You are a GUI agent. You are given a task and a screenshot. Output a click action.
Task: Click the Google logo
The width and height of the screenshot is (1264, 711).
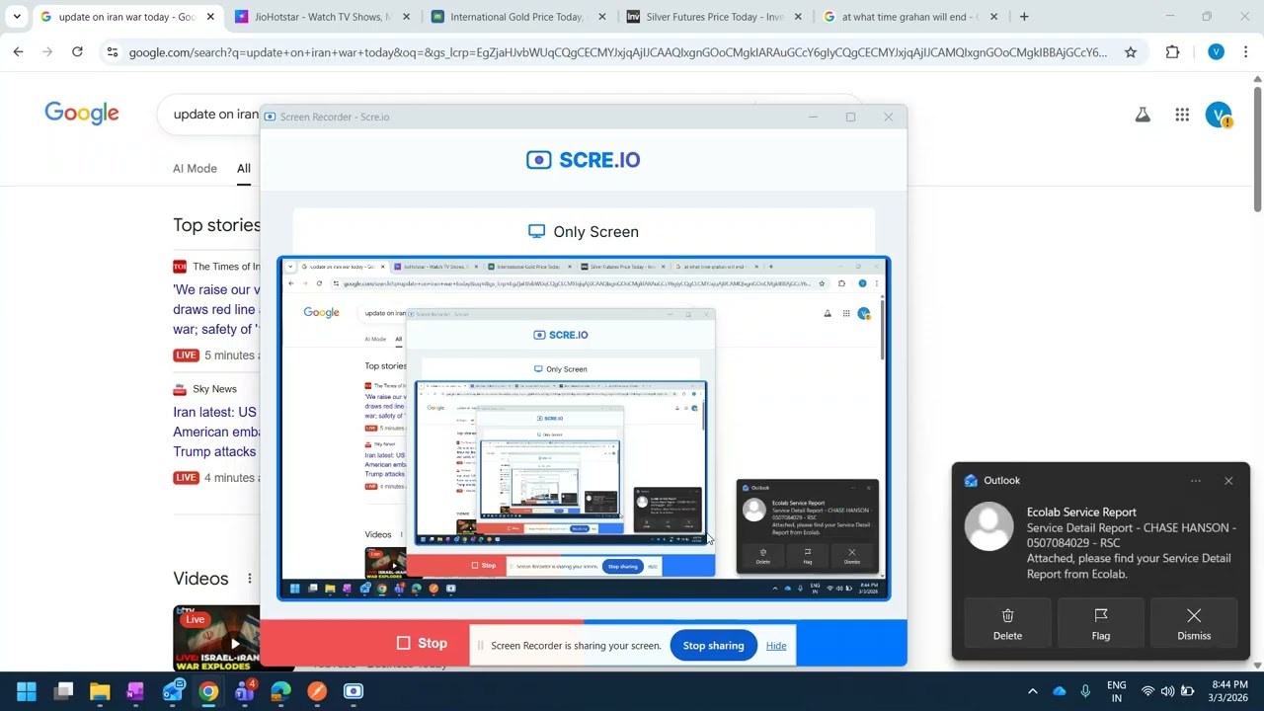click(x=82, y=114)
